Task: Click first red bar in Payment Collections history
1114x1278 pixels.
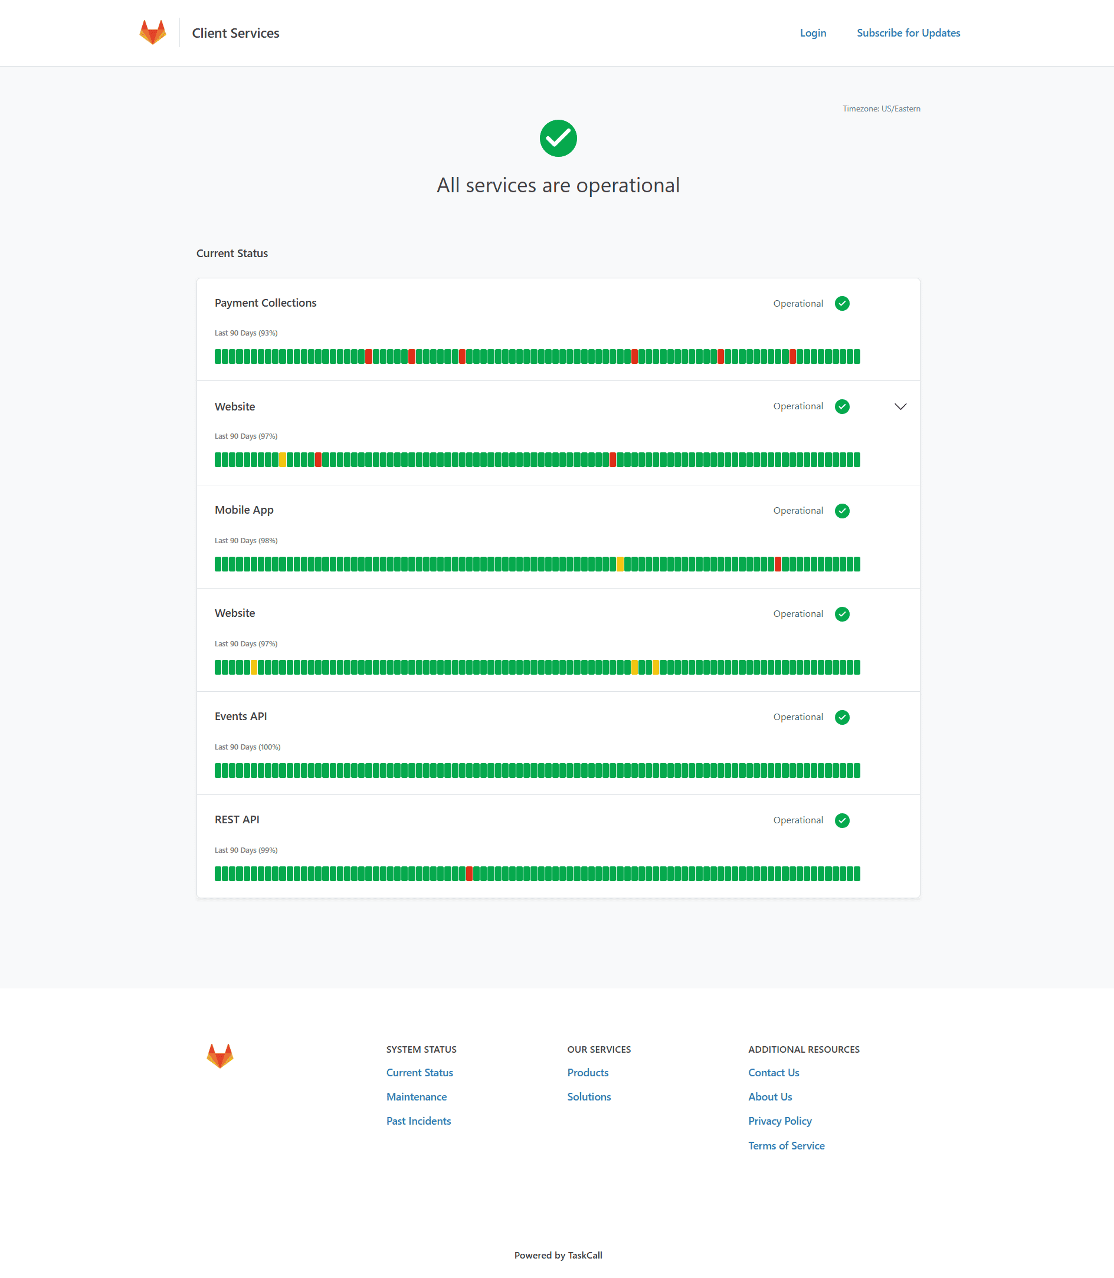Action: 369,357
